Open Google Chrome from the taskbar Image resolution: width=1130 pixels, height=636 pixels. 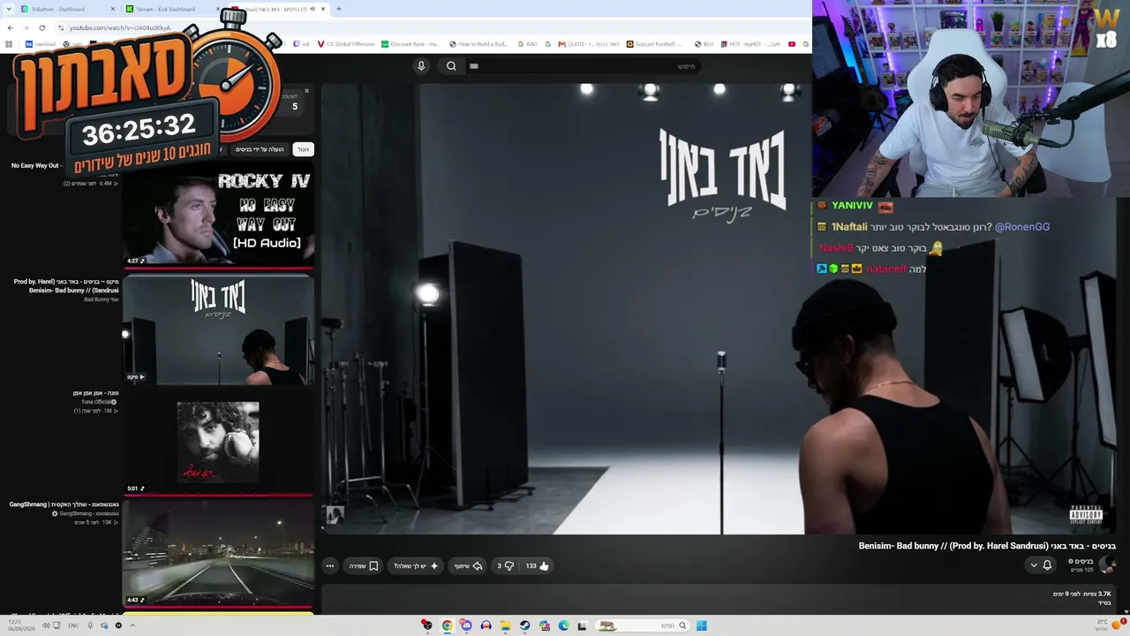tap(447, 625)
